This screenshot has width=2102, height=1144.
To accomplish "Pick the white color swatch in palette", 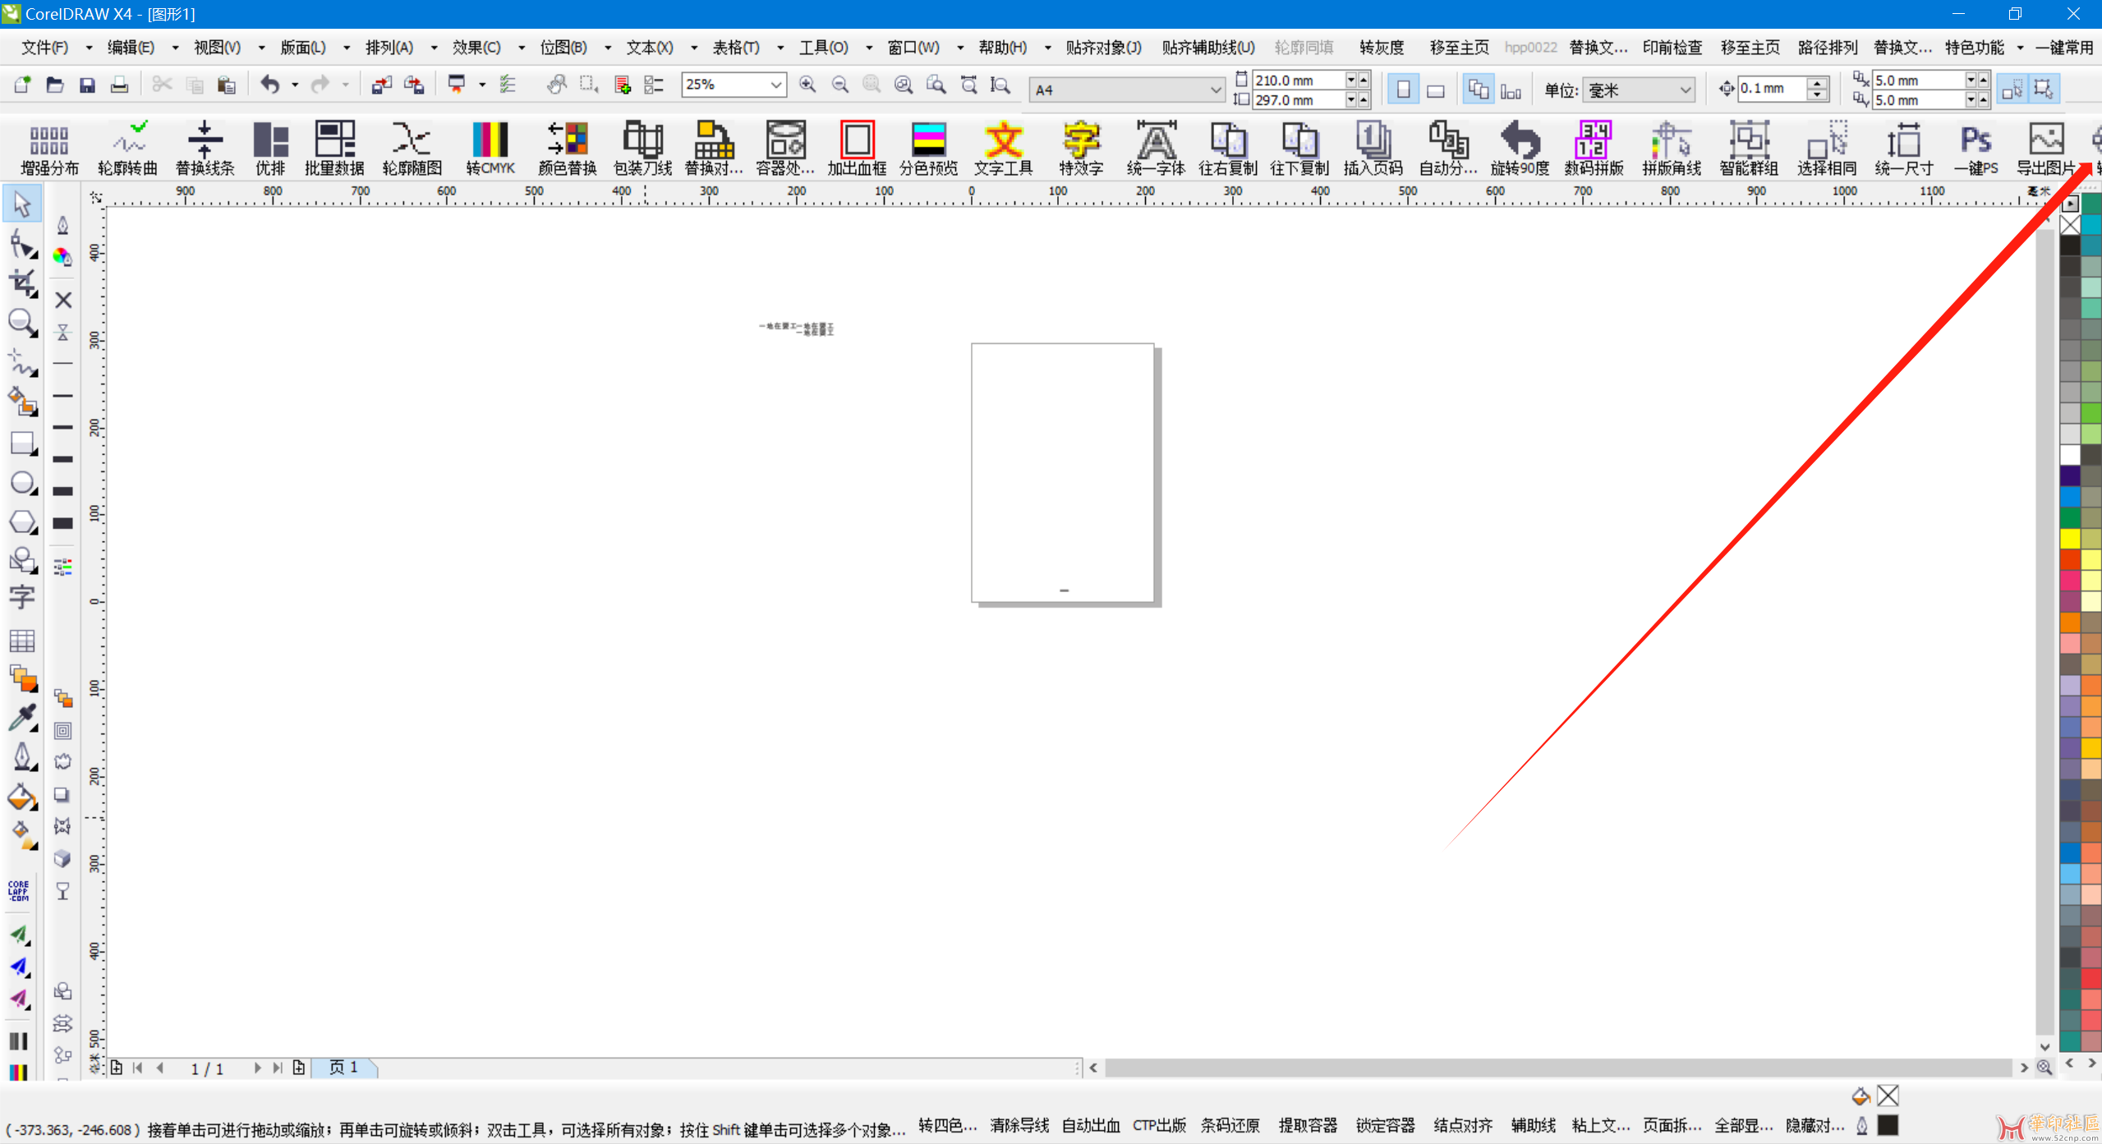I will pyautogui.click(x=2069, y=455).
